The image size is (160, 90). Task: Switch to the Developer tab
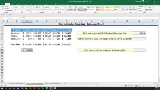46,4
